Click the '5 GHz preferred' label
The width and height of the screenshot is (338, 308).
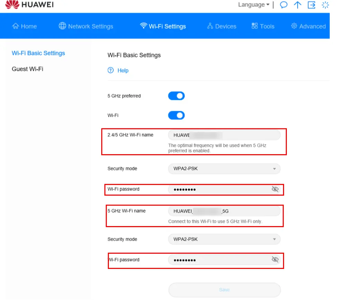(x=124, y=96)
